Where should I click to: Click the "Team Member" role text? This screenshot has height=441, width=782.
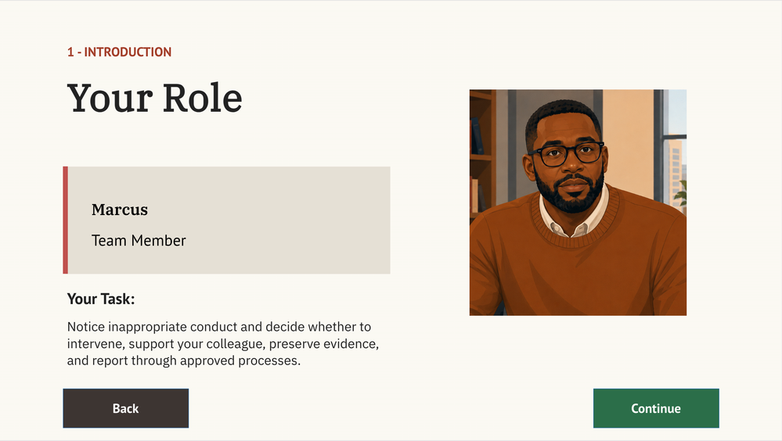pyautogui.click(x=139, y=241)
